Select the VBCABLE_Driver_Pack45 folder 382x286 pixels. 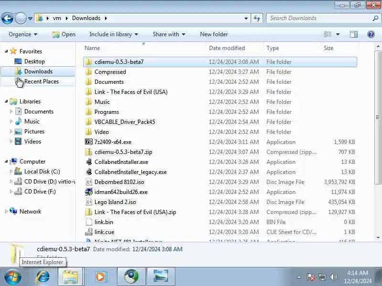point(125,122)
